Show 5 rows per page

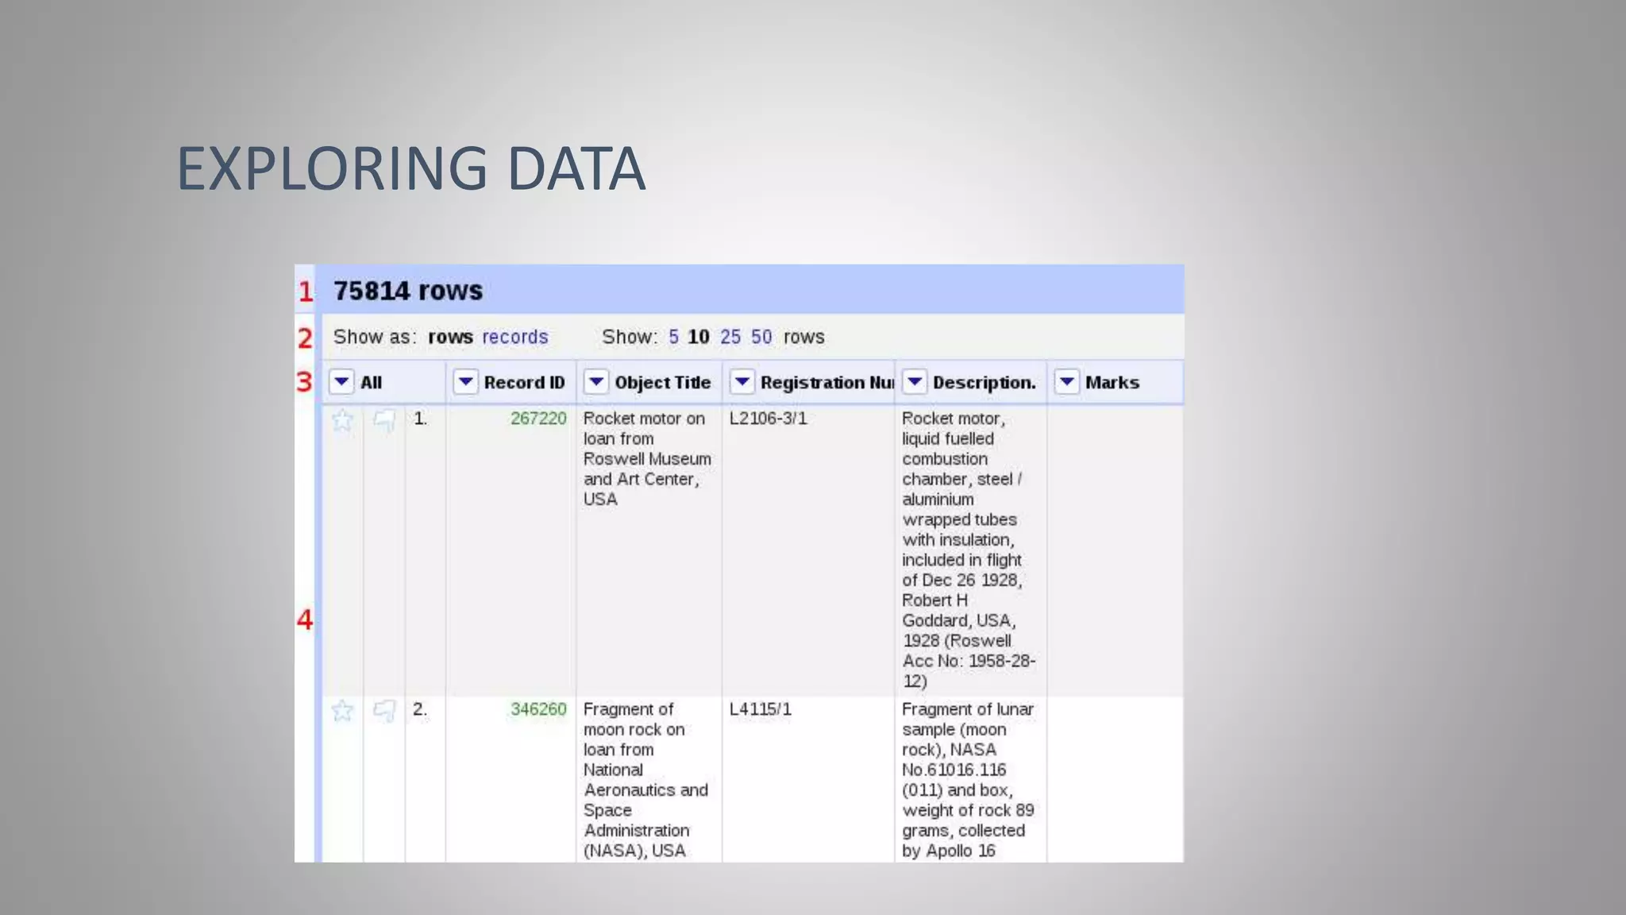click(x=673, y=337)
